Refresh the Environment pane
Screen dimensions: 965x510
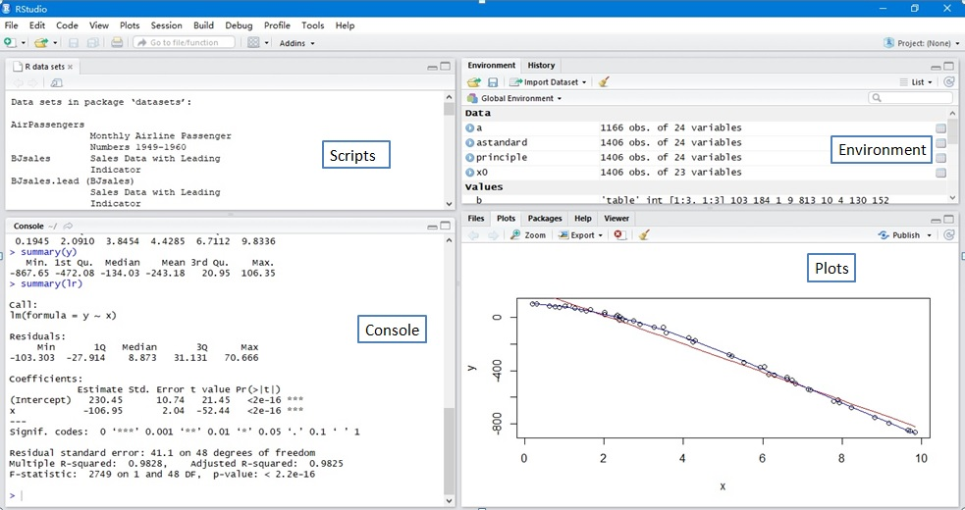[948, 81]
